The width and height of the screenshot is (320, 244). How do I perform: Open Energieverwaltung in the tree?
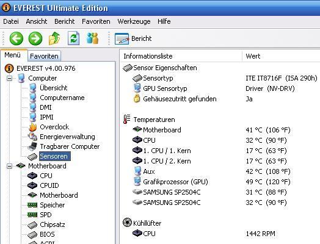click(x=67, y=137)
